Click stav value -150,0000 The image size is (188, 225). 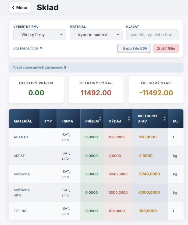pos(147,137)
